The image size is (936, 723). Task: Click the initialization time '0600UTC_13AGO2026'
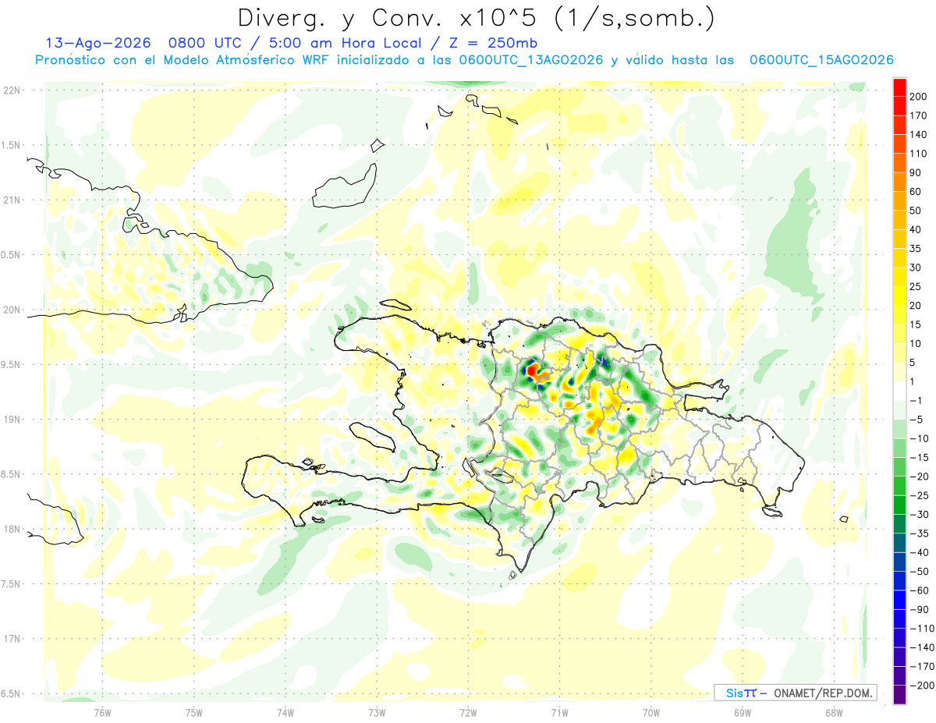point(531,60)
